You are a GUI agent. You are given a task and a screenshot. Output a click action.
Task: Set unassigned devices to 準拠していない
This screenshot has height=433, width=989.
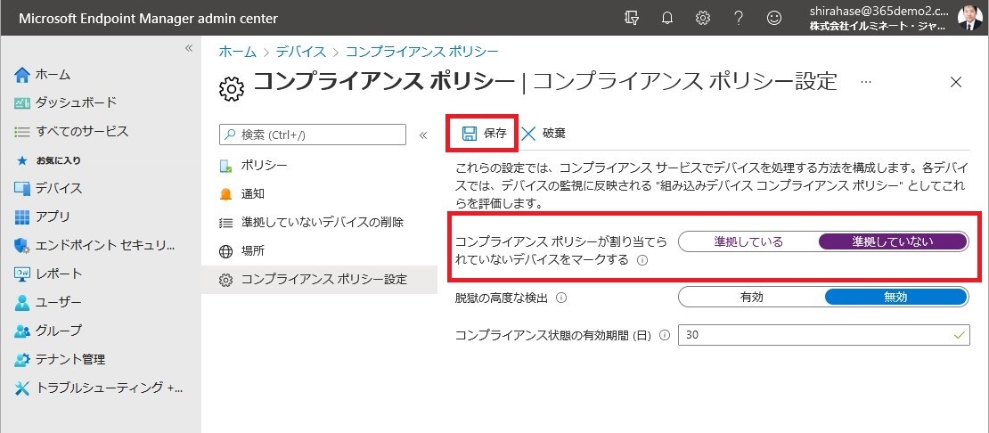point(893,242)
